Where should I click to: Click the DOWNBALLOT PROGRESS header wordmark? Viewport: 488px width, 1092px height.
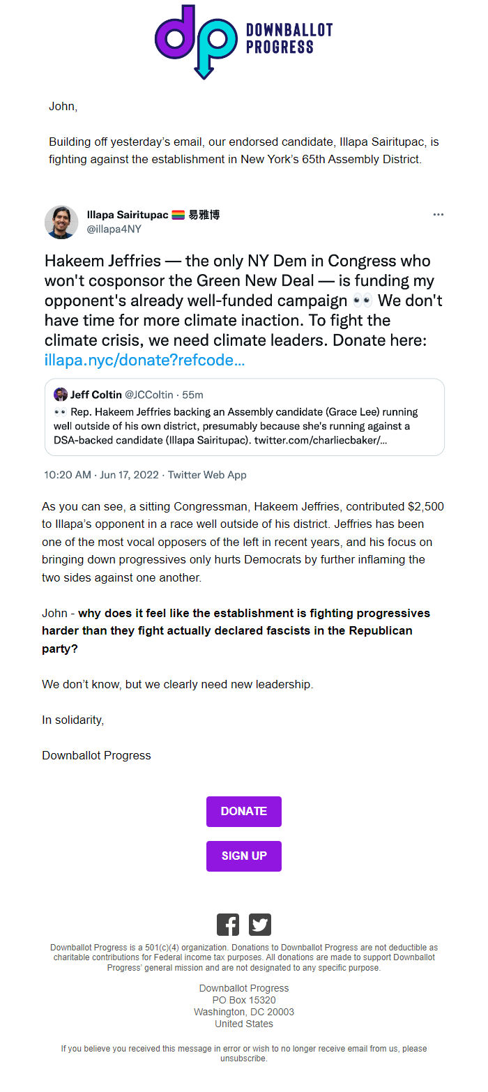pyautogui.click(x=289, y=38)
